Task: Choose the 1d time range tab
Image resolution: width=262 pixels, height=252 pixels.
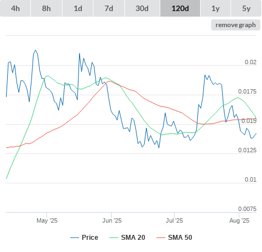Action: 78,8
